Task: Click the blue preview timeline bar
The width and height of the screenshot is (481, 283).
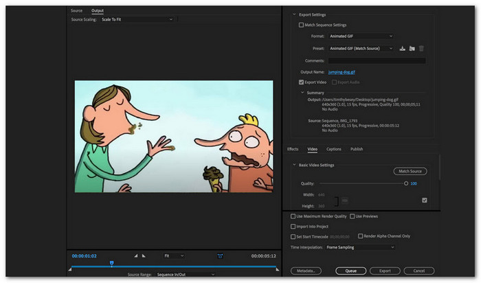Action: (x=174, y=267)
